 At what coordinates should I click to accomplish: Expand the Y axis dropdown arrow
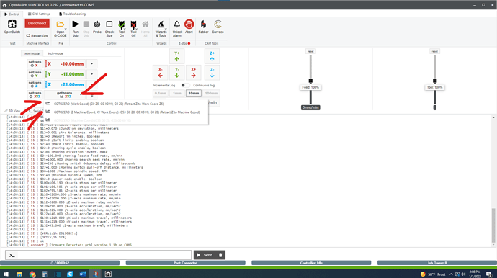click(x=92, y=74)
